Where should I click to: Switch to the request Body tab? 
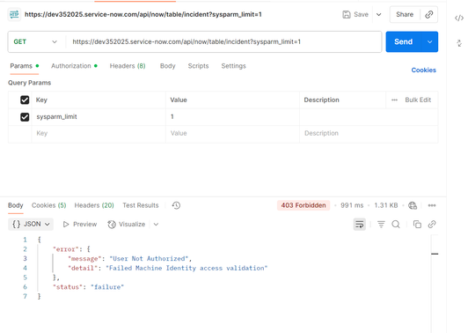(167, 66)
